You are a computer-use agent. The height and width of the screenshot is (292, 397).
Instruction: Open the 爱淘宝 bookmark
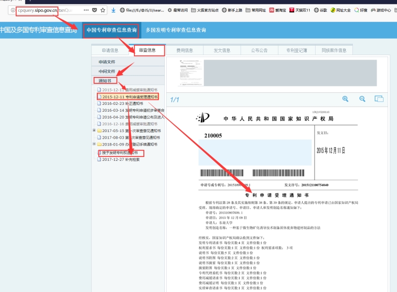(277, 10)
